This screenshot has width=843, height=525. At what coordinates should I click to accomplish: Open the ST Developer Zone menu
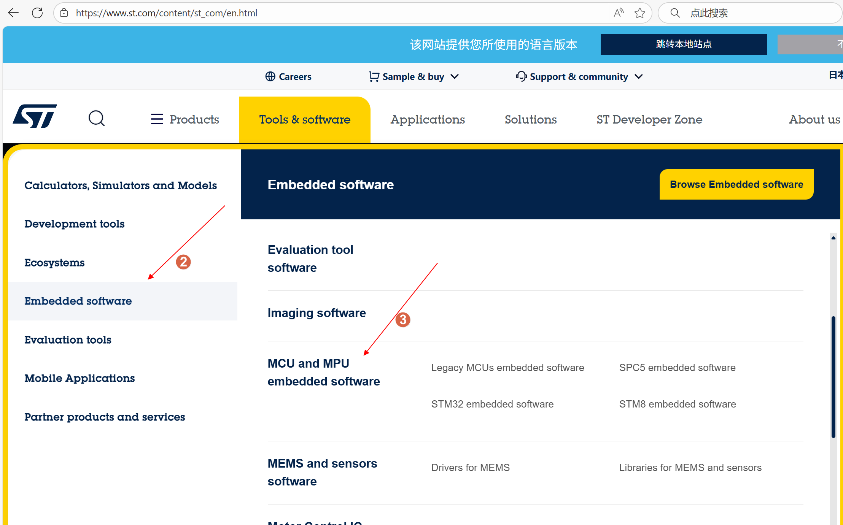click(649, 119)
